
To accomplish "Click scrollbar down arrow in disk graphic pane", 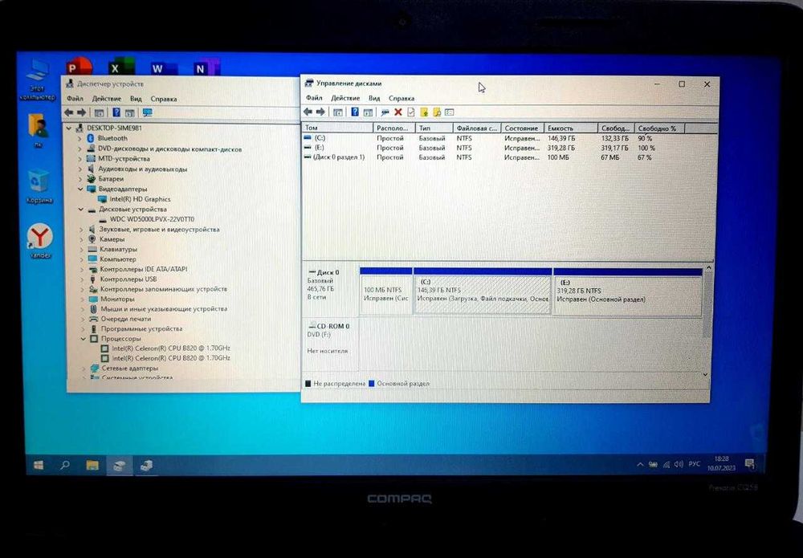I will click(705, 375).
